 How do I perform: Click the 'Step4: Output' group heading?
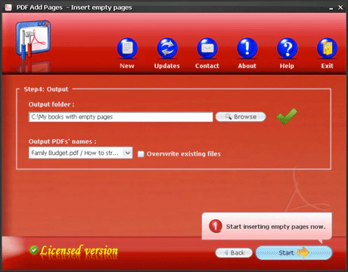pyautogui.click(x=46, y=89)
